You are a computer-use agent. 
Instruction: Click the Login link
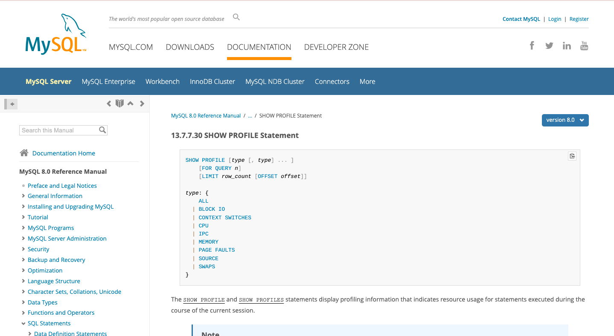[x=555, y=19]
